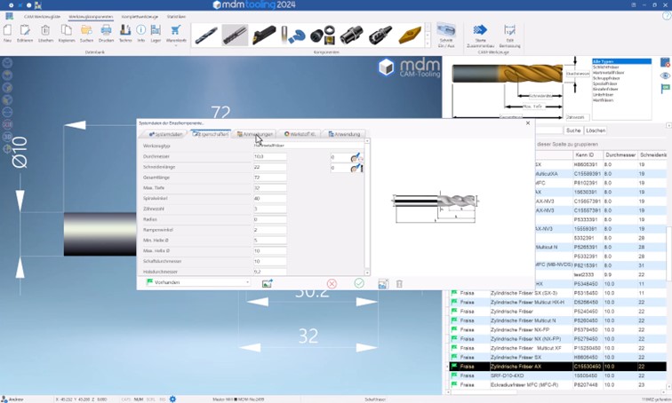
Task: Click the dialog footer save image icon
Action: click(x=383, y=284)
